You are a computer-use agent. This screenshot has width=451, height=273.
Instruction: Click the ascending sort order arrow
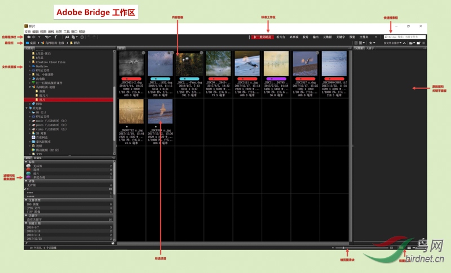[405, 43]
